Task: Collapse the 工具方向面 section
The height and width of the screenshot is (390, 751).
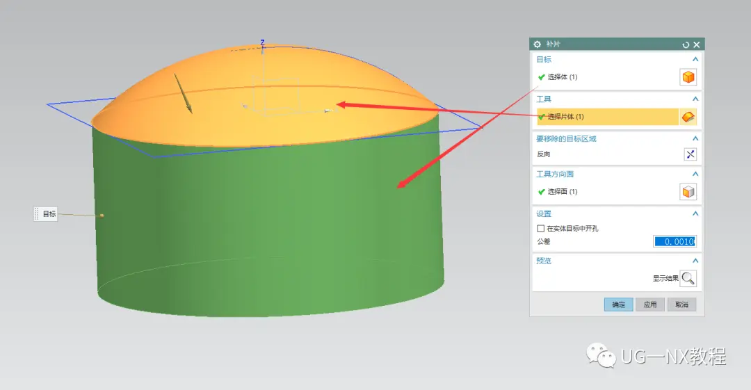Action: [695, 174]
